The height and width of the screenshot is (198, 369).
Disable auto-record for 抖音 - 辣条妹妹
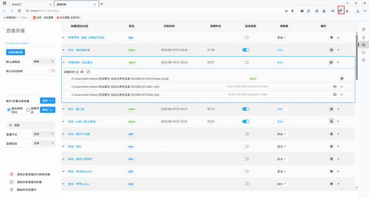[245, 50]
